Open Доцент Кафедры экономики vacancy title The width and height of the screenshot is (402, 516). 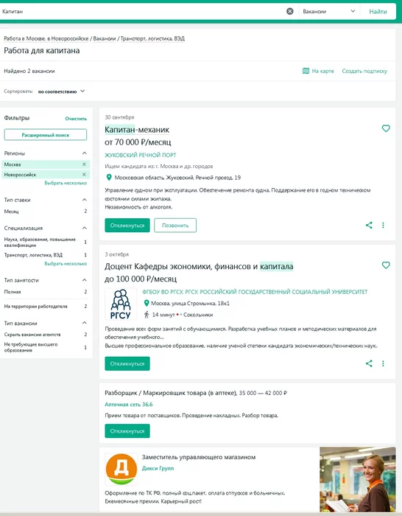[x=199, y=266]
